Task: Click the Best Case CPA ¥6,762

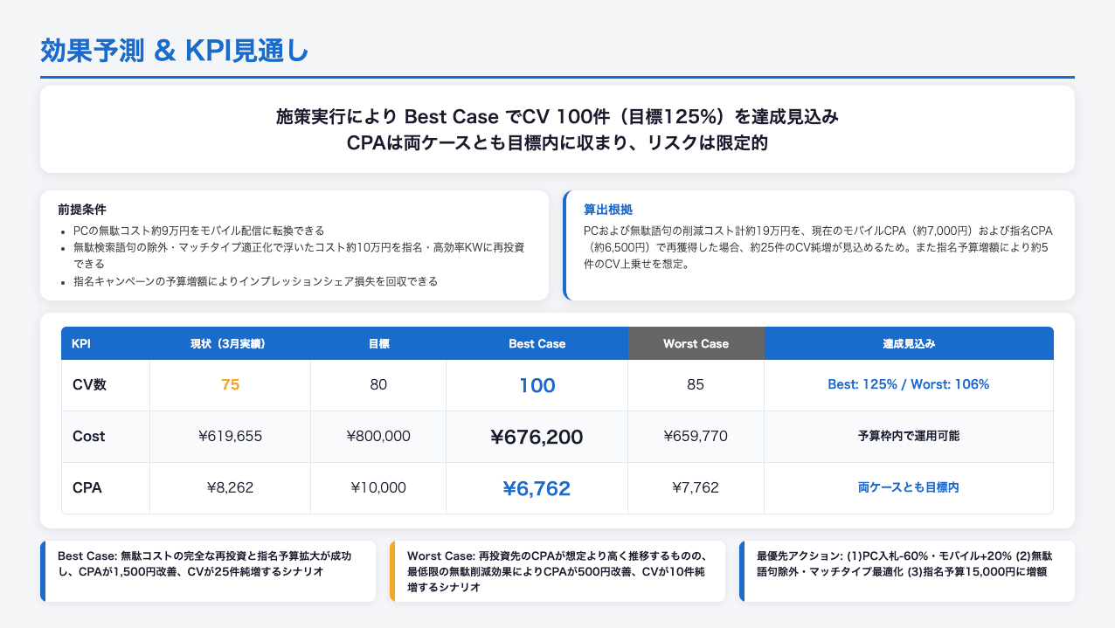Action: [x=537, y=488]
